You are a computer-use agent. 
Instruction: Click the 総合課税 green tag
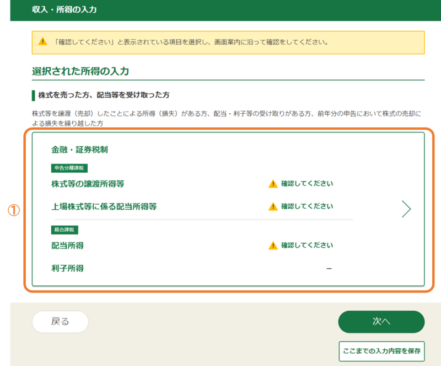[x=65, y=230]
